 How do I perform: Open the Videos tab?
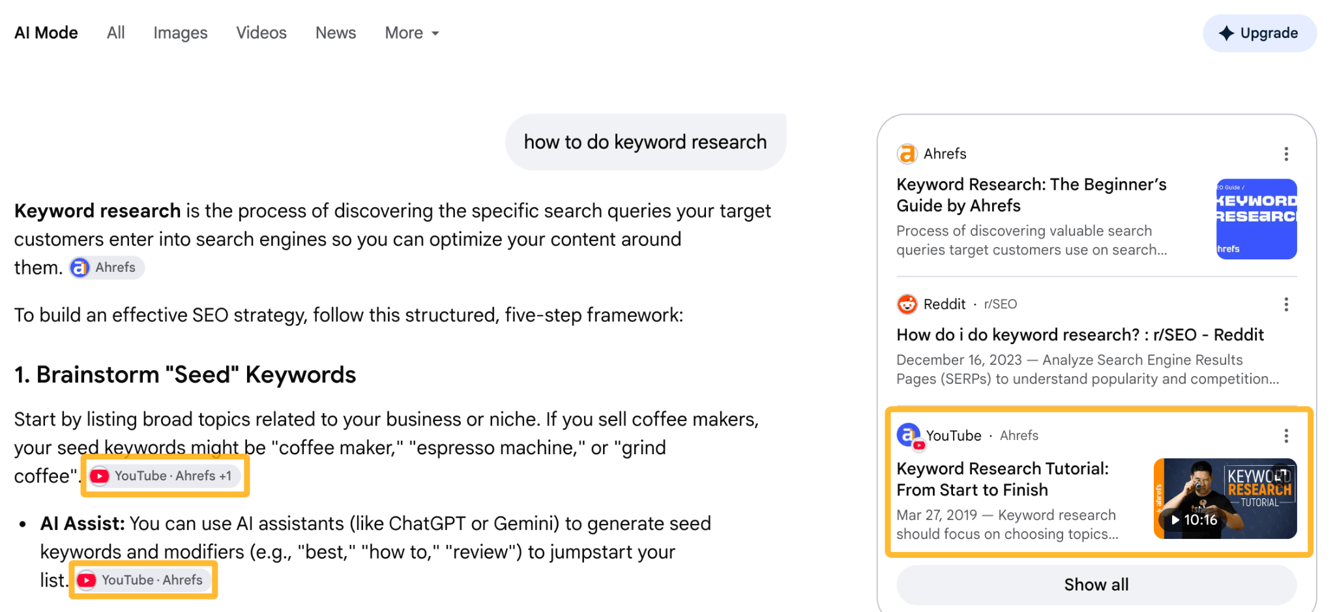click(x=261, y=33)
